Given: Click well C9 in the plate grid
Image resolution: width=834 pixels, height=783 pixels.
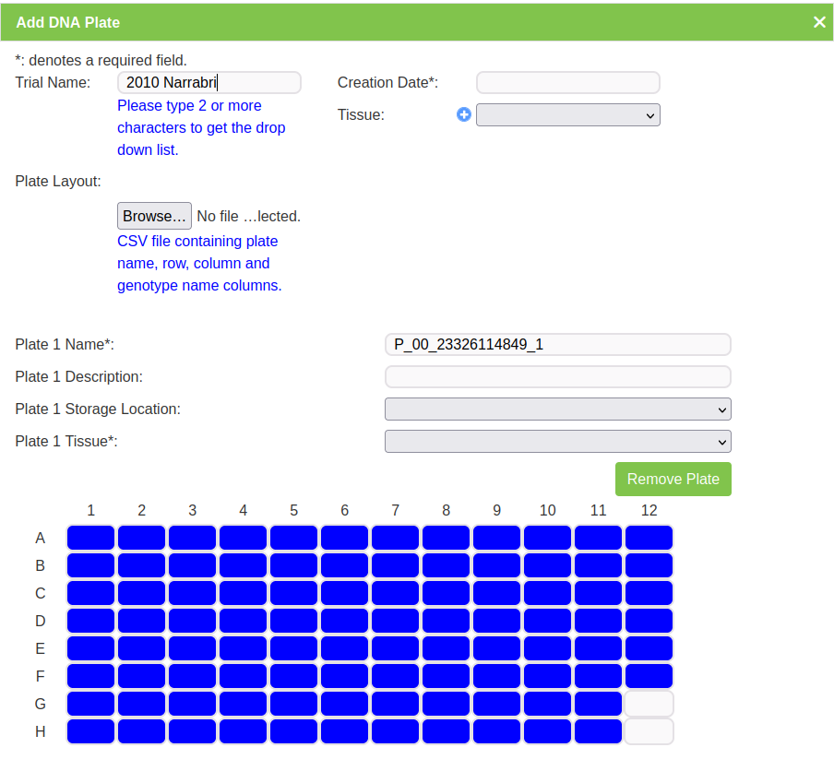Looking at the screenshot, I should coord(496,593).
